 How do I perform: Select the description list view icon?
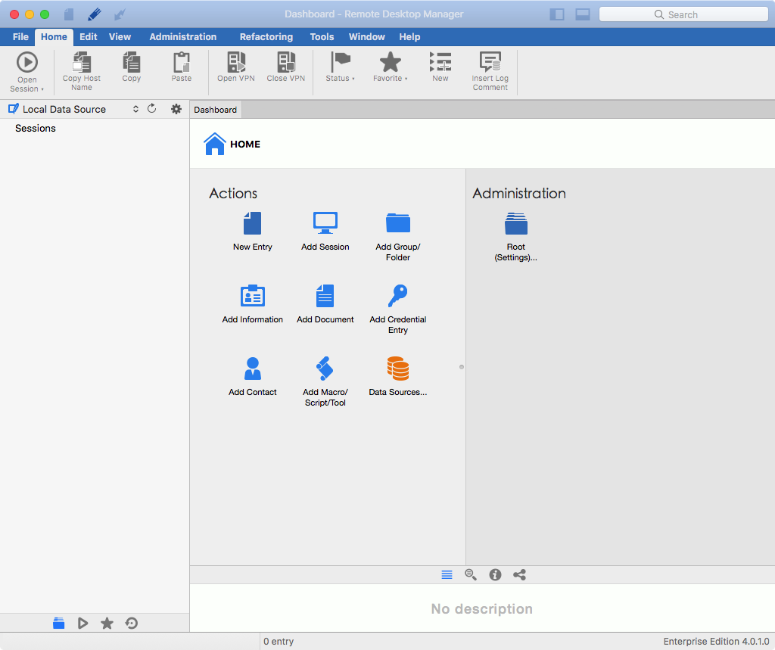click(x=447, y=575)
